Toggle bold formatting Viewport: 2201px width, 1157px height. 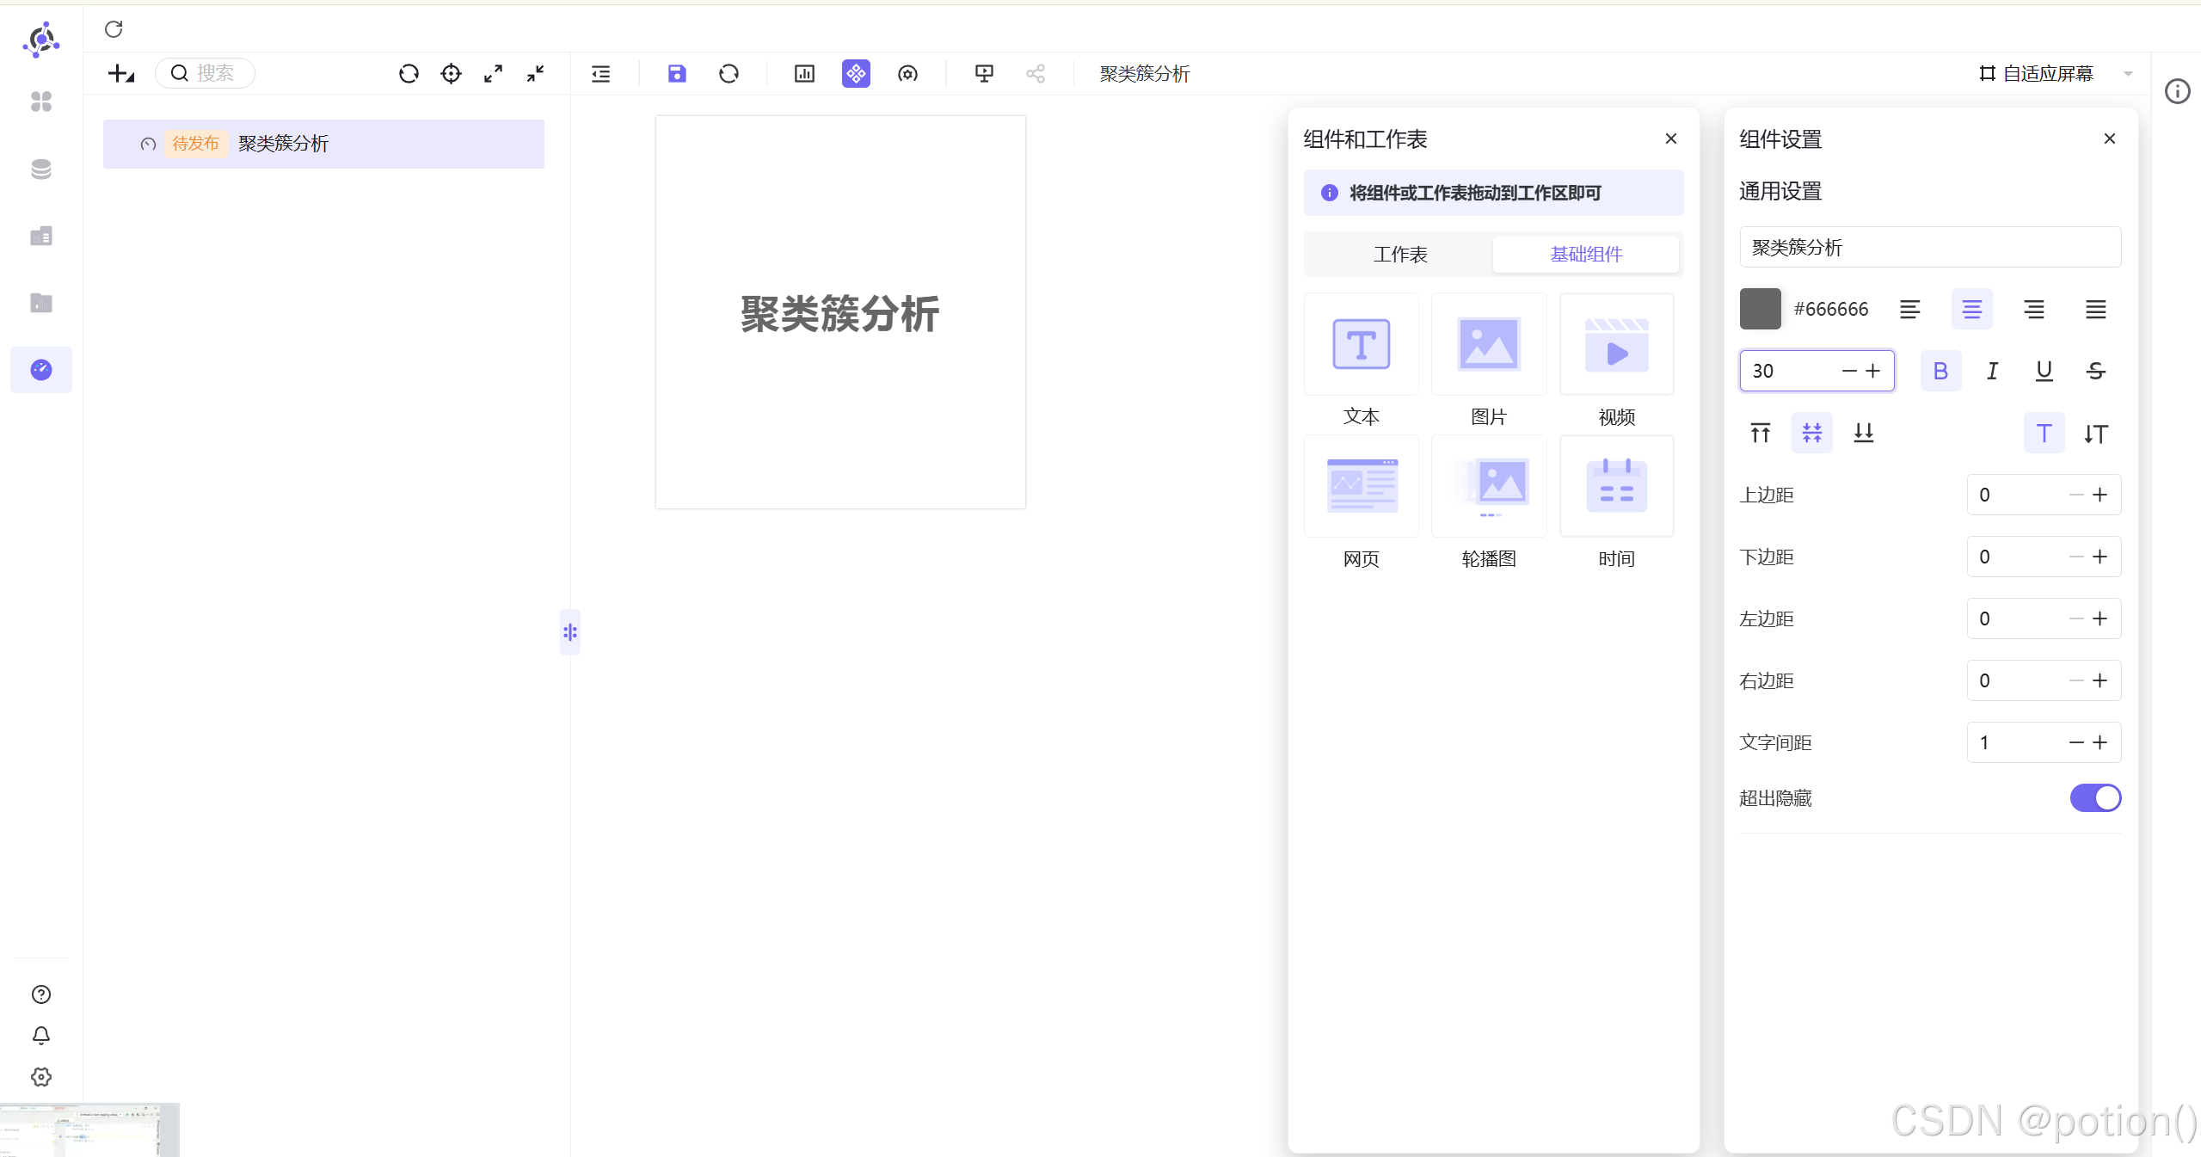pyautogui.click(x=1941, y=371)
